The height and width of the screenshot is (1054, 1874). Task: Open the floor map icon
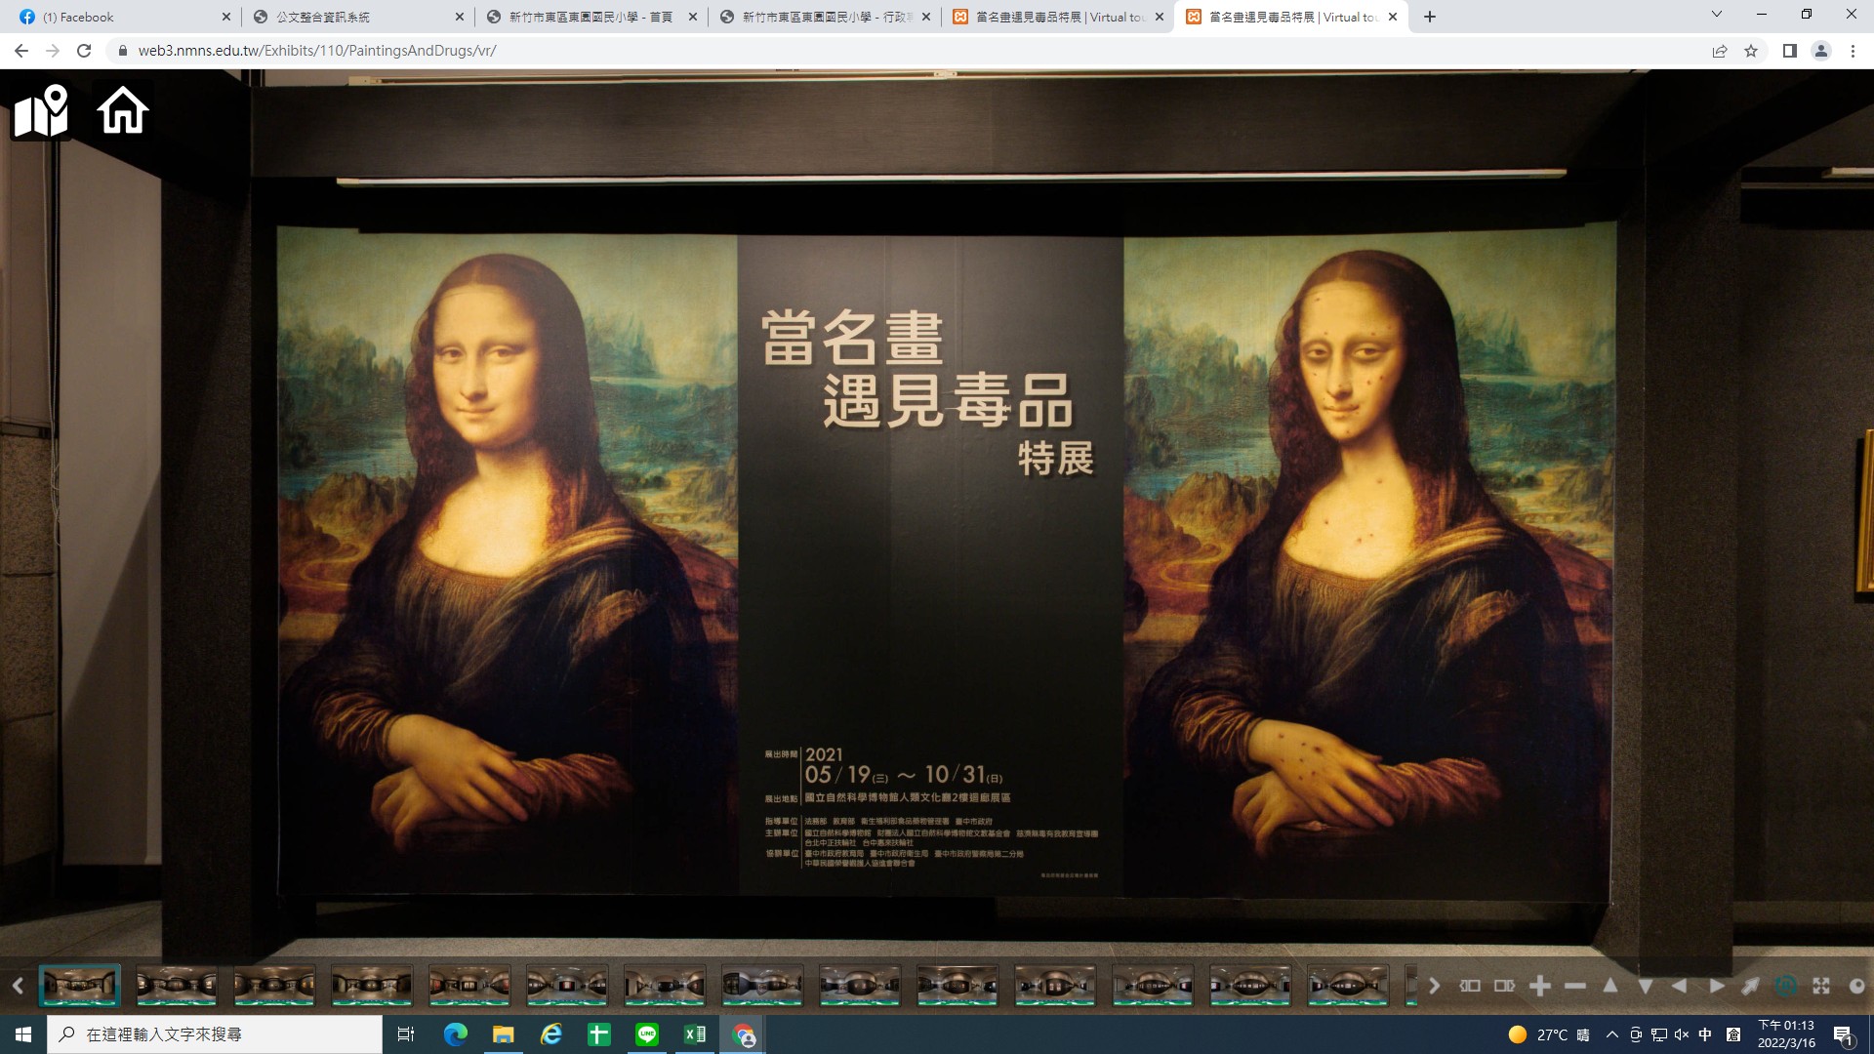(40, 112)
